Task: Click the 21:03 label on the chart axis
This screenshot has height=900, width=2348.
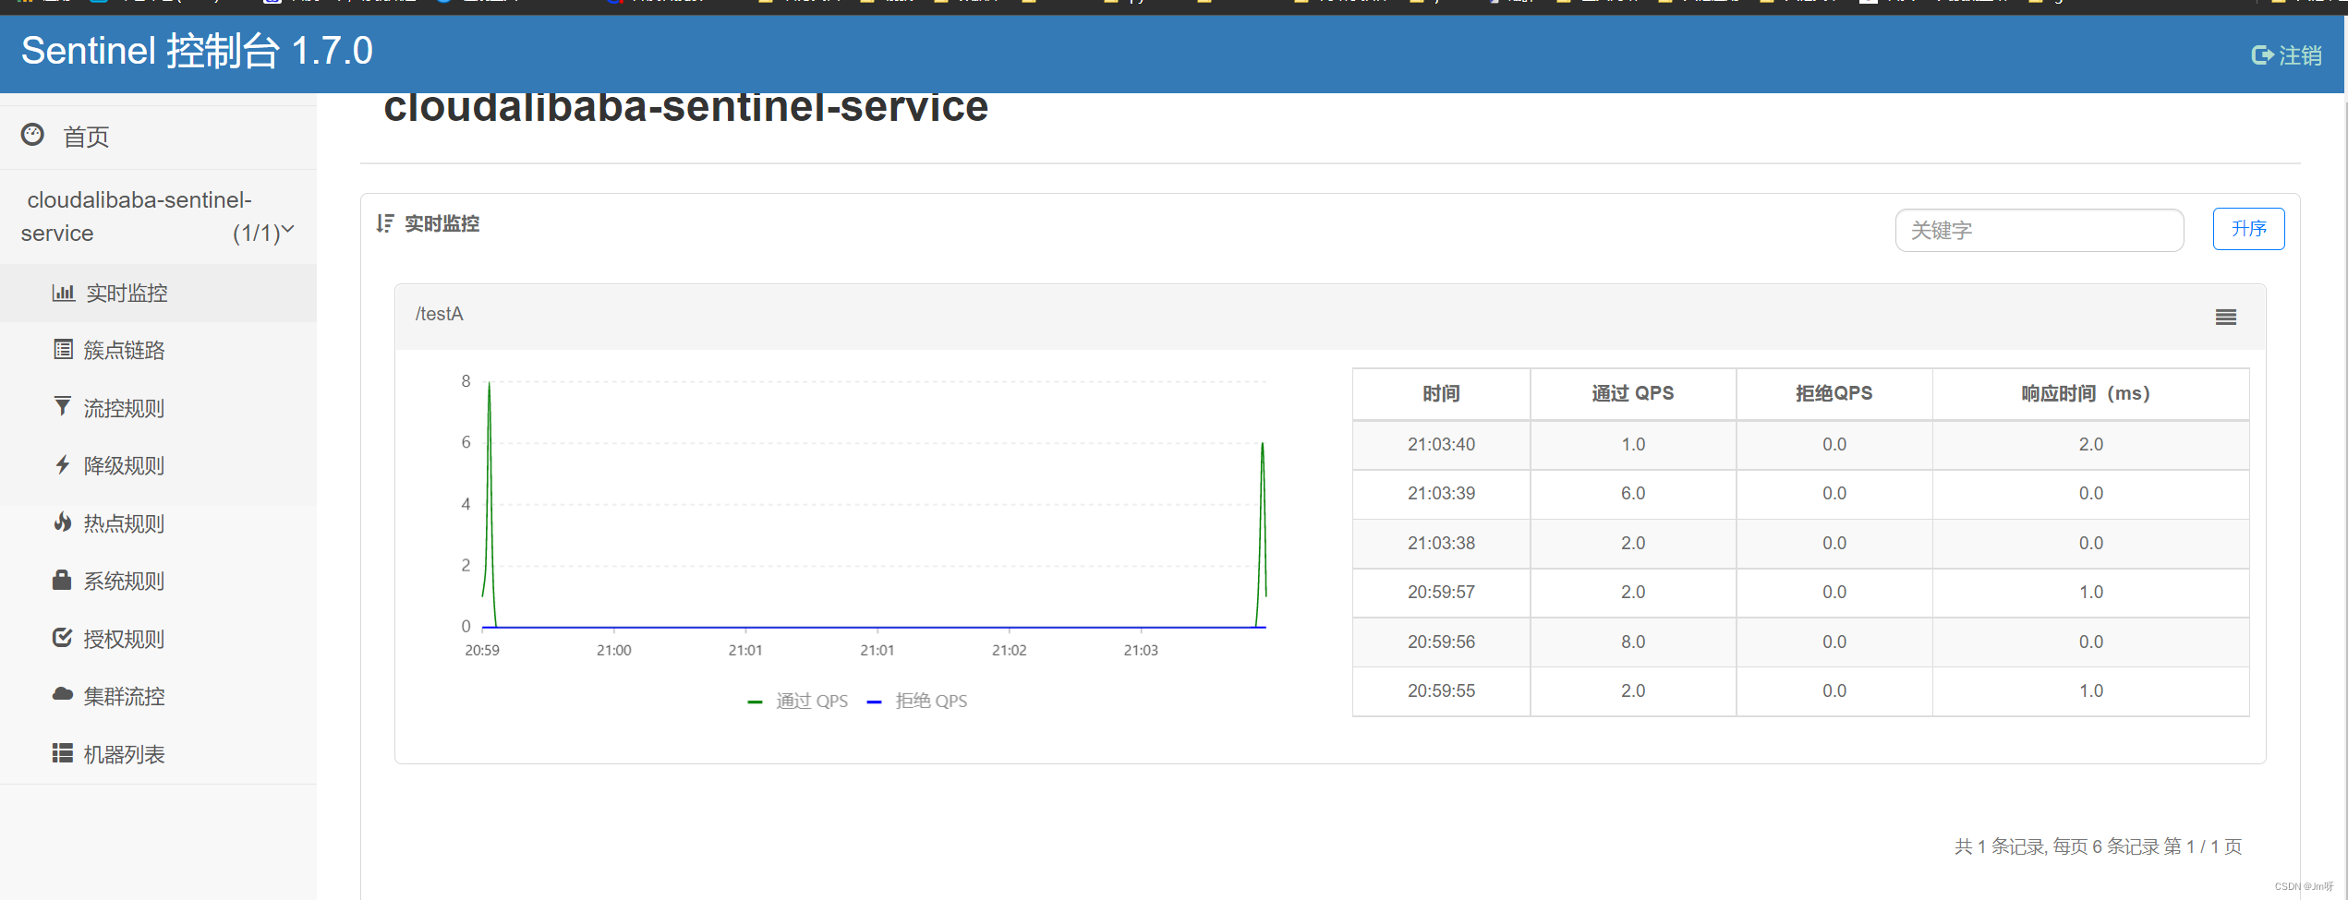Action: 1141,650
